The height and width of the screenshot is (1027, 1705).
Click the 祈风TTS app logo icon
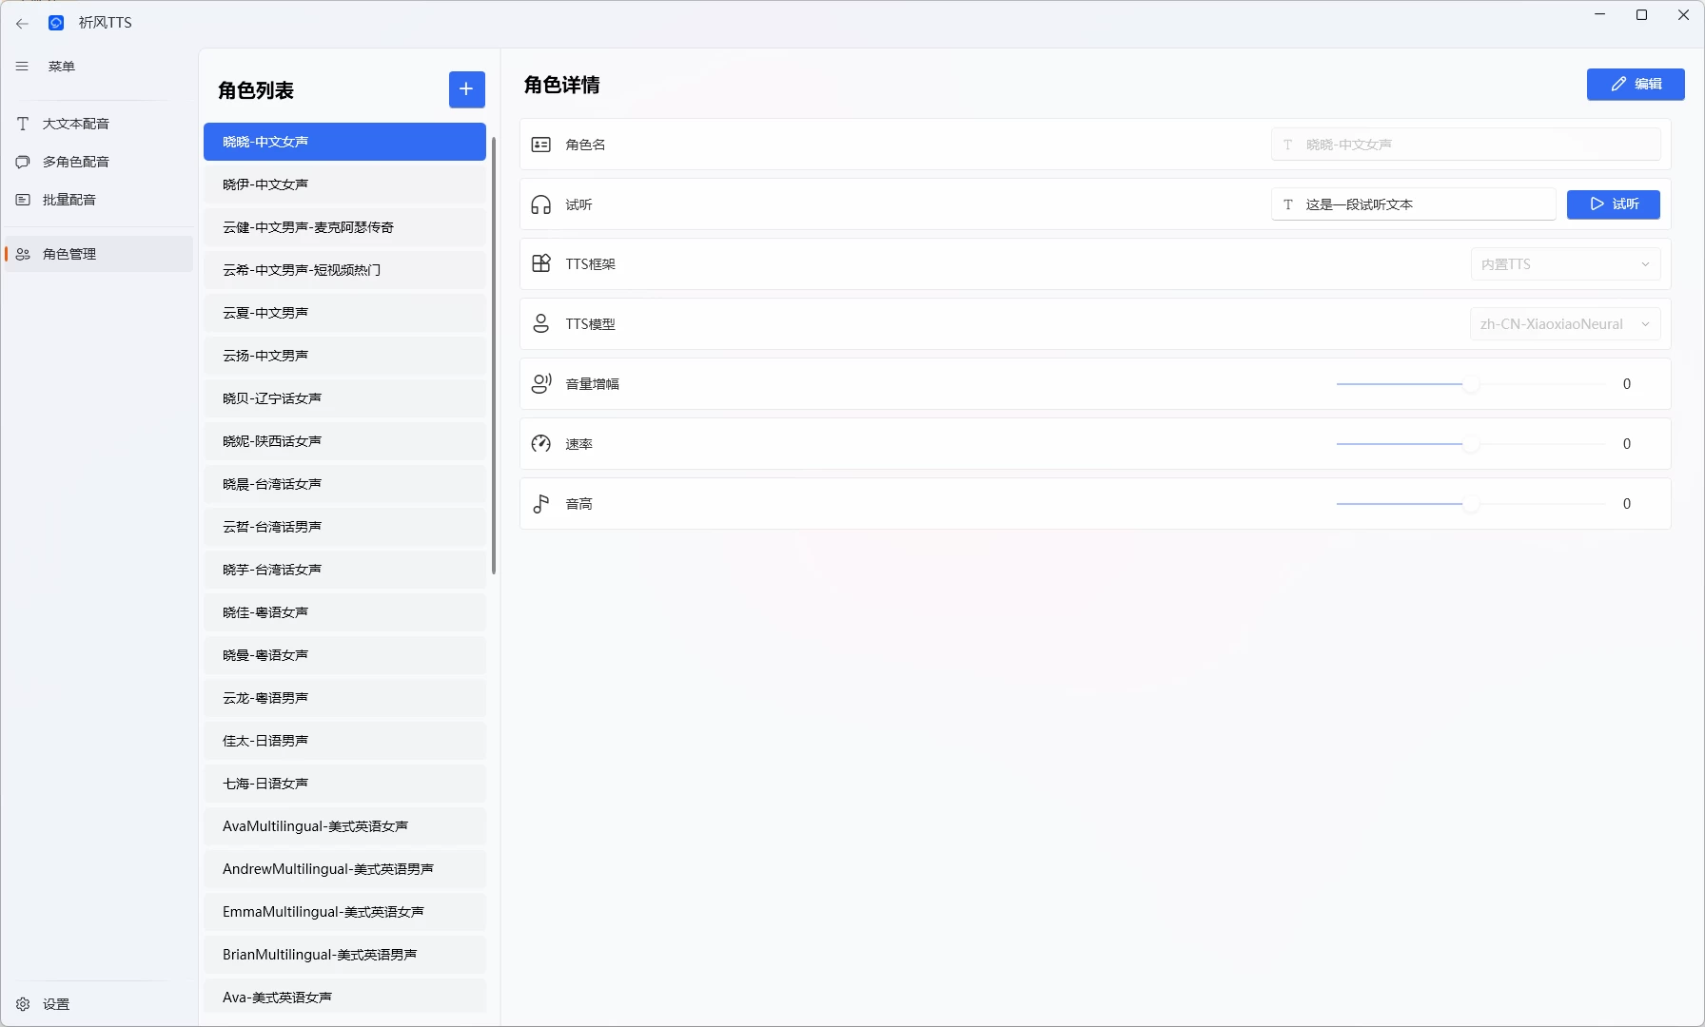click(56, 23)
